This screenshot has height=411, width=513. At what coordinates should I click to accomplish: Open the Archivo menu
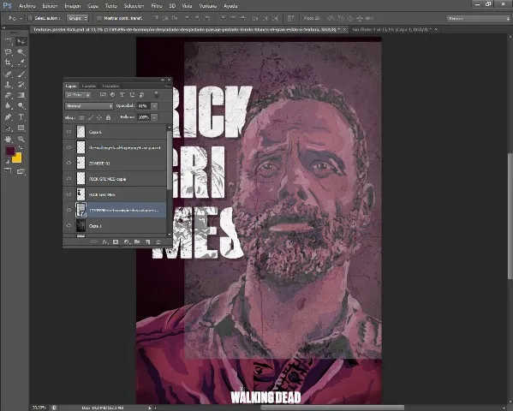(27, 6)
